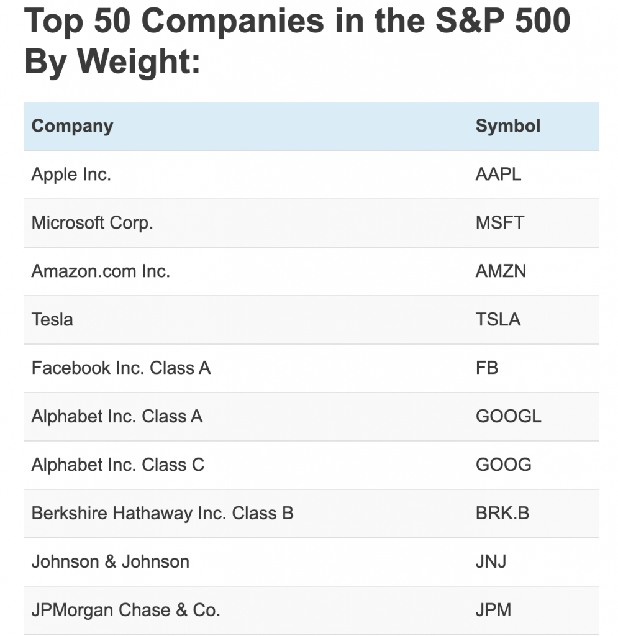
Task: Select the MSFT ticker symbol
Action: click(x=499, y=223)
